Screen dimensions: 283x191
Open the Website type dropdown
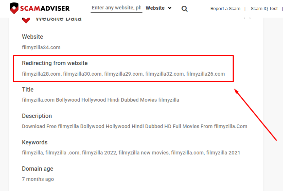point(159,8)
